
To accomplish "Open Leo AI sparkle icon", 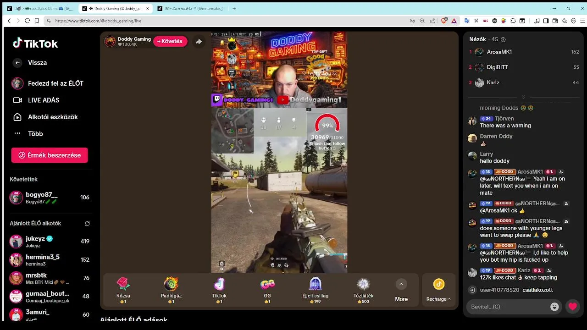I will tap(564, 21).
